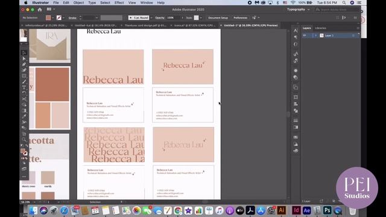Open the Align panel icon
This screenshot has height=217, width=386.
[x=296, y=104]
